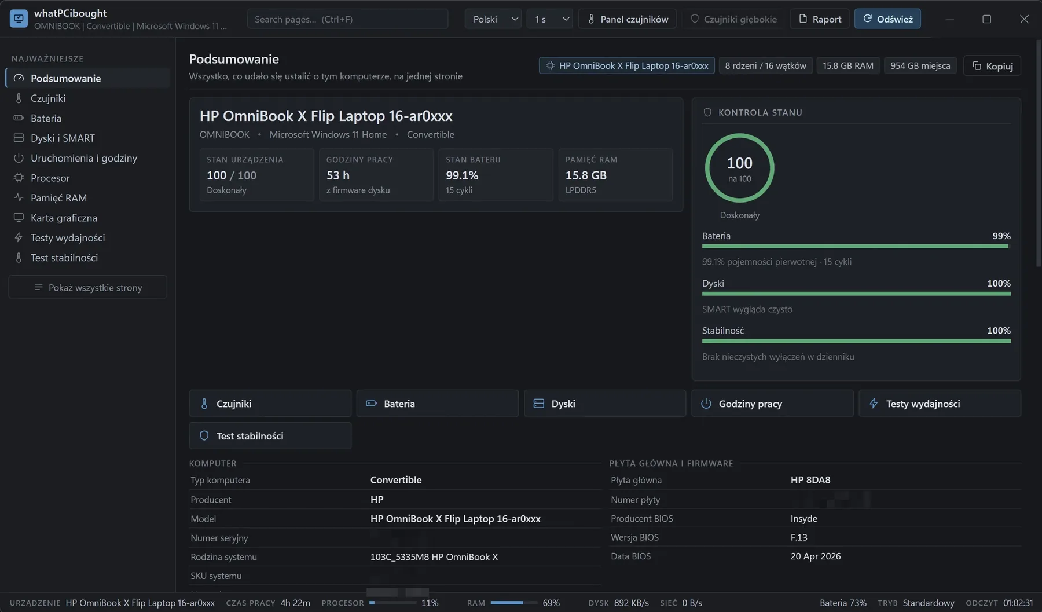Click the Podsumowanie gauge icon in the sidebar
The width and height of the screenshot is (1042, 612).
(x=19, y=78)
